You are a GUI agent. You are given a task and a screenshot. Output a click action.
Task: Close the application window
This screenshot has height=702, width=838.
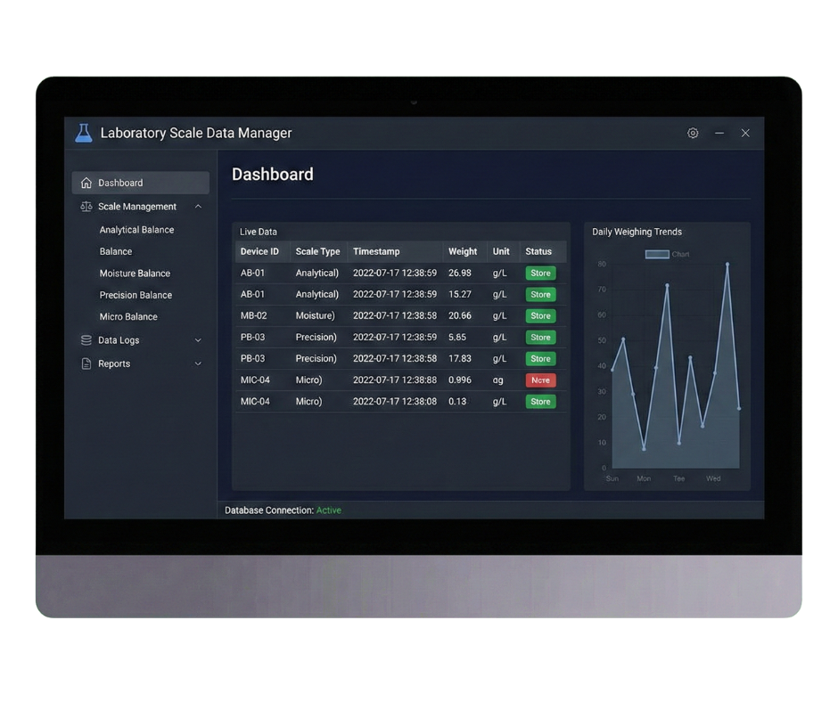tap(745, 133)
